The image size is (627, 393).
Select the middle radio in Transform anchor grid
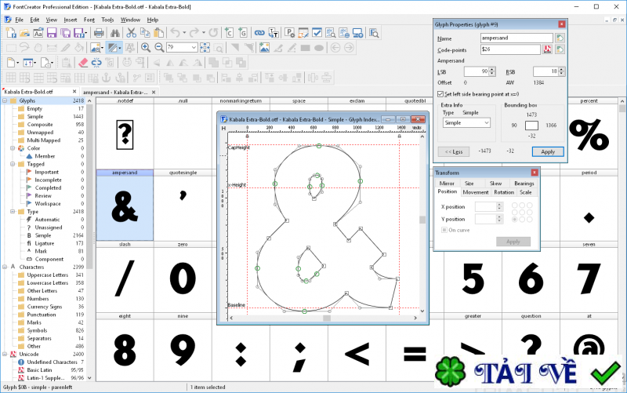tap(522, 213)
